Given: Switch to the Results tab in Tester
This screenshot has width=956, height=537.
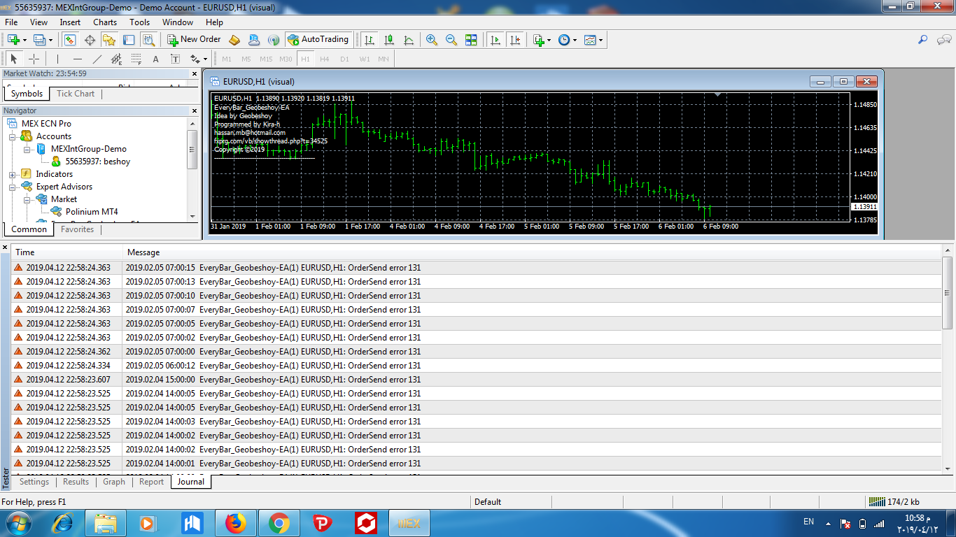Looking at the screenshot, I should tap(76, 482).
